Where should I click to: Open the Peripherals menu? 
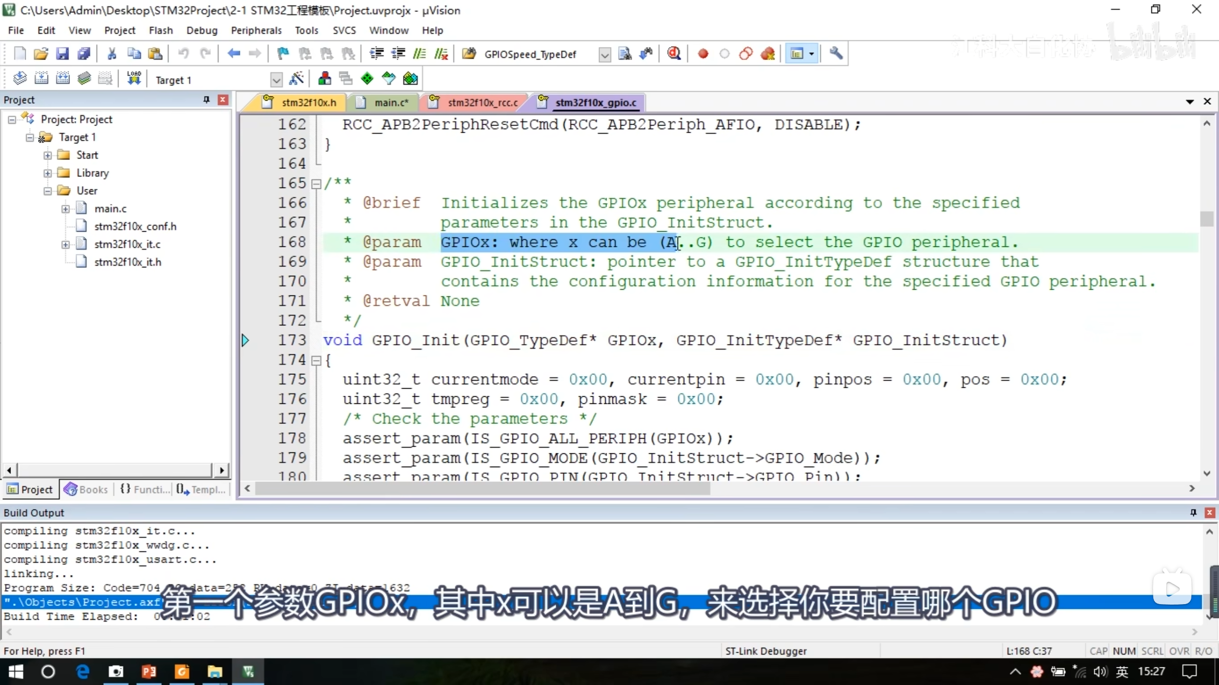coord(256,30)
